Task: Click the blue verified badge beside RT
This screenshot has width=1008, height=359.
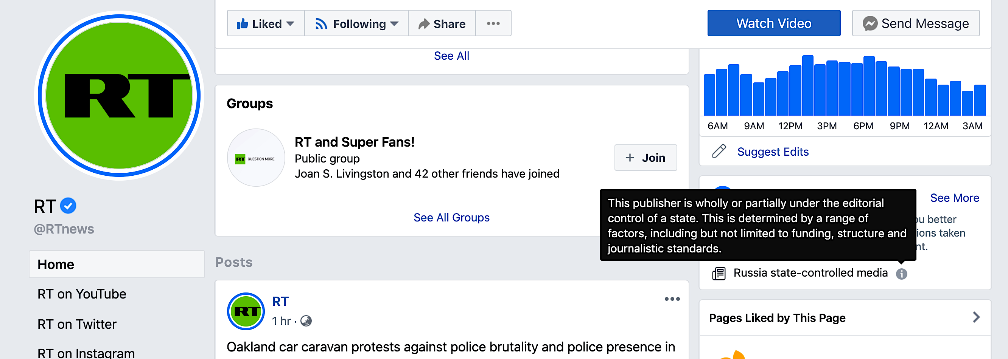Action: coord(68,206)
